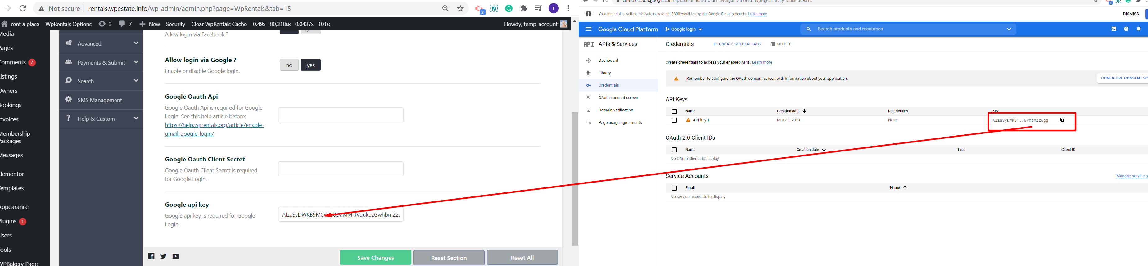Set Allow login via Google to yes
The width and height of the screenshot is (1148, 266).
(x=311, y=65)
